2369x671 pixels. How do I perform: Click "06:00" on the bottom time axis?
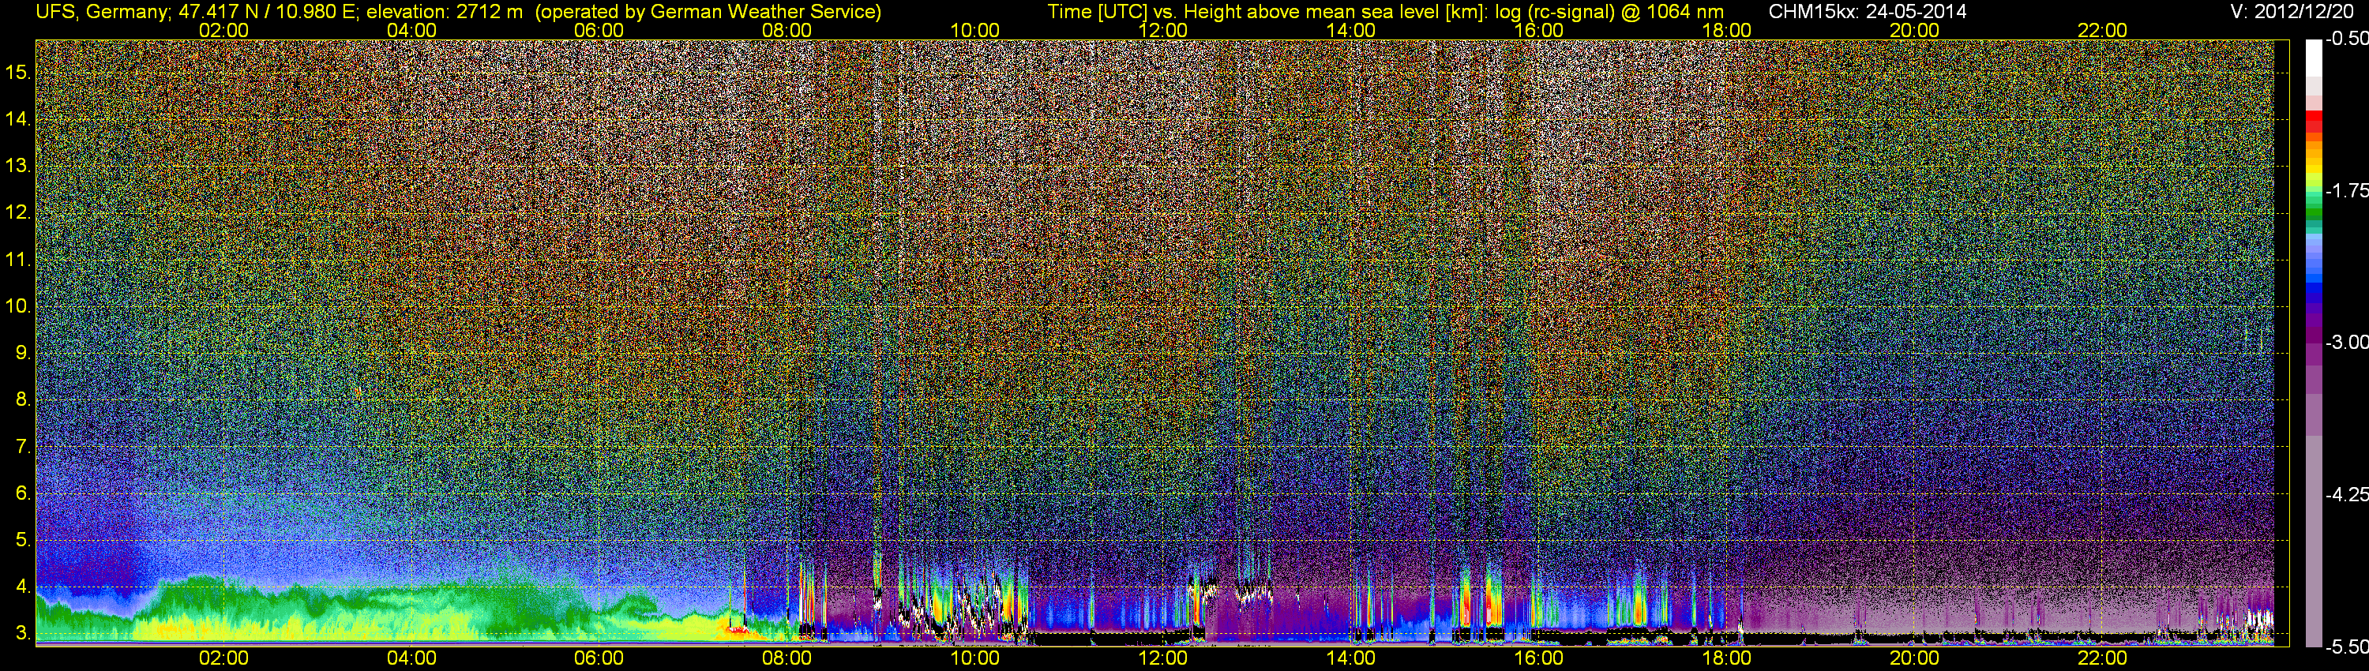[599, 658]
